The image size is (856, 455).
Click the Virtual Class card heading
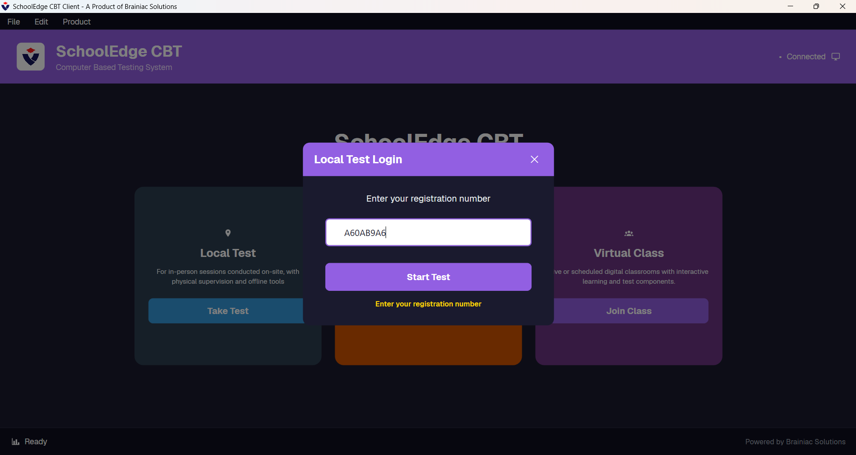click(x=629, y=253)
